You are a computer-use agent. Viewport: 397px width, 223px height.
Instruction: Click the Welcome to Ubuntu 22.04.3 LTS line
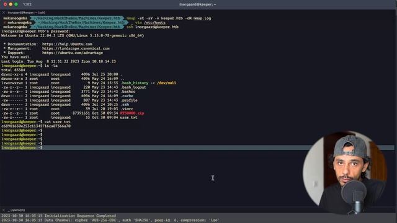(73, 36)
